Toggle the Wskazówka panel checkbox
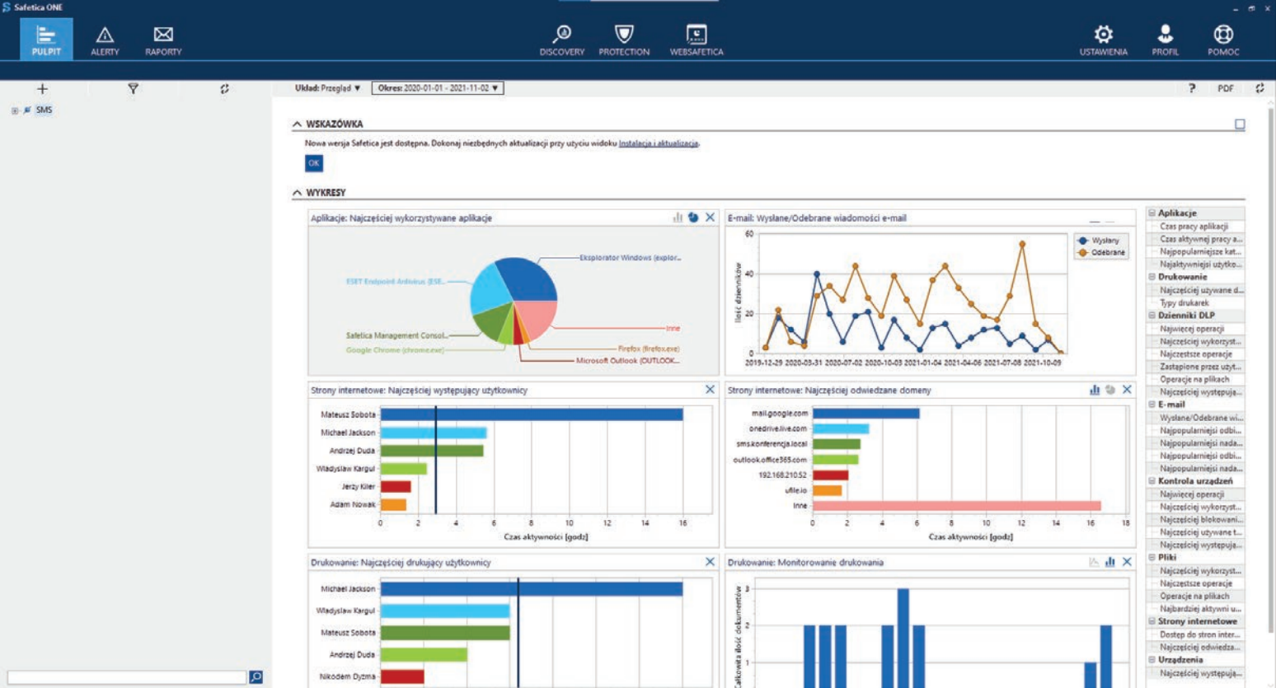Viewport: 1276px width, 688px height. click(x=1240, y=124)
